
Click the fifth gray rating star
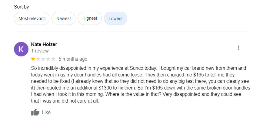click(x=54, y=59)
